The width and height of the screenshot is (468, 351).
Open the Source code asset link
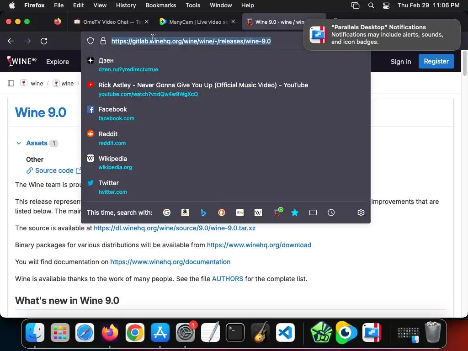click(54, 170)
